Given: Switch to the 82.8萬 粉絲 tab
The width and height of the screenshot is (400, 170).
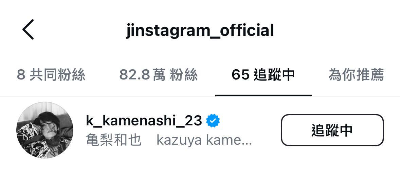Looking at the screenshot, I should pos(159,75).
